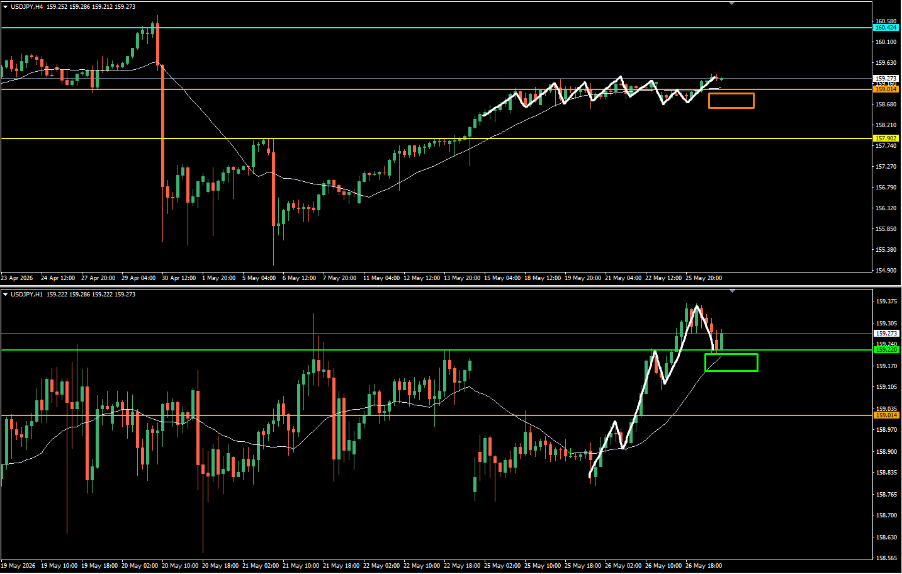Click the 155.380 price scale label

pyautogui.click(x=886, y=250)
